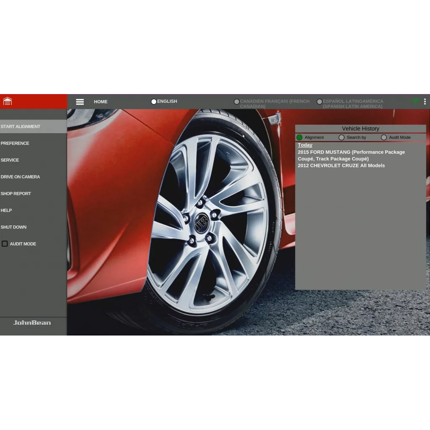Open the three-dot options menu

click(x=425, y=102)
